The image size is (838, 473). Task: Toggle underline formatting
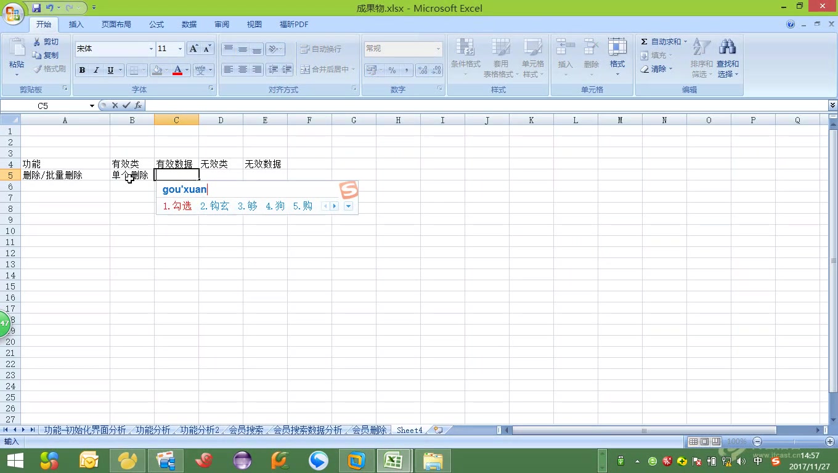[x=109, y=70]
